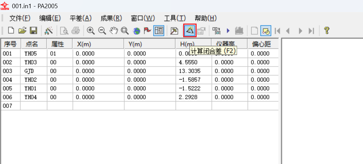Click height value 13.3035
This screenshot has width=363, height=164.
tap(194, 71)
